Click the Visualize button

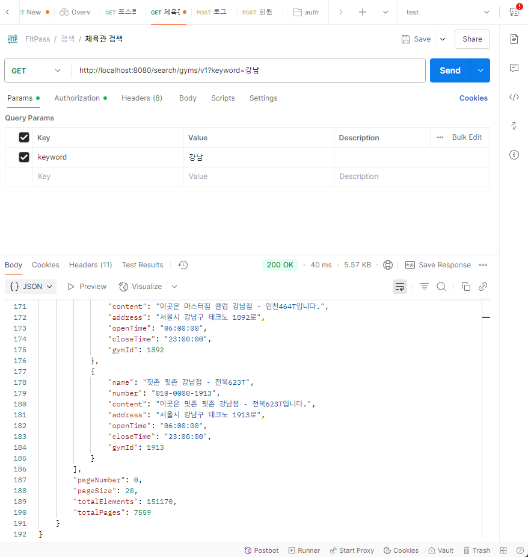(141, 287)
